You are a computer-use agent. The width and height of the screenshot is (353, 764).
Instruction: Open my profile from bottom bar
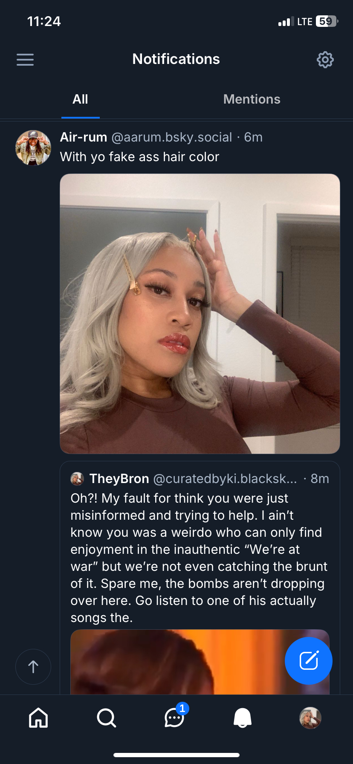[310, 718]
